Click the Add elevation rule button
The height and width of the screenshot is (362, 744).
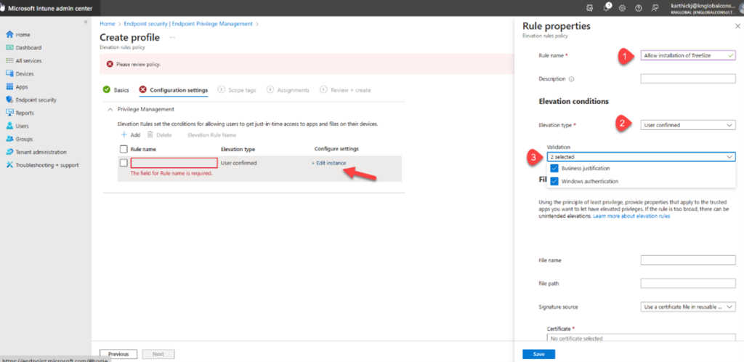point(131,134)
